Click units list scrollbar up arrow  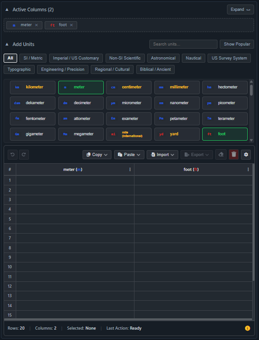(x=251, y=82)
